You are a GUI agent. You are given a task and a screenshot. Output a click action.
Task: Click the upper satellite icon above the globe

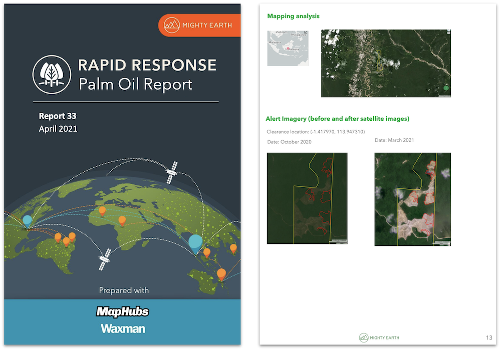pos(171,172)
